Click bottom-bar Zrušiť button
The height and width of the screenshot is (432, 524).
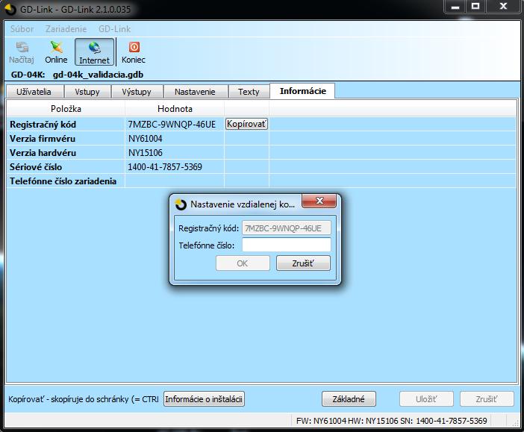click(487, 399)
